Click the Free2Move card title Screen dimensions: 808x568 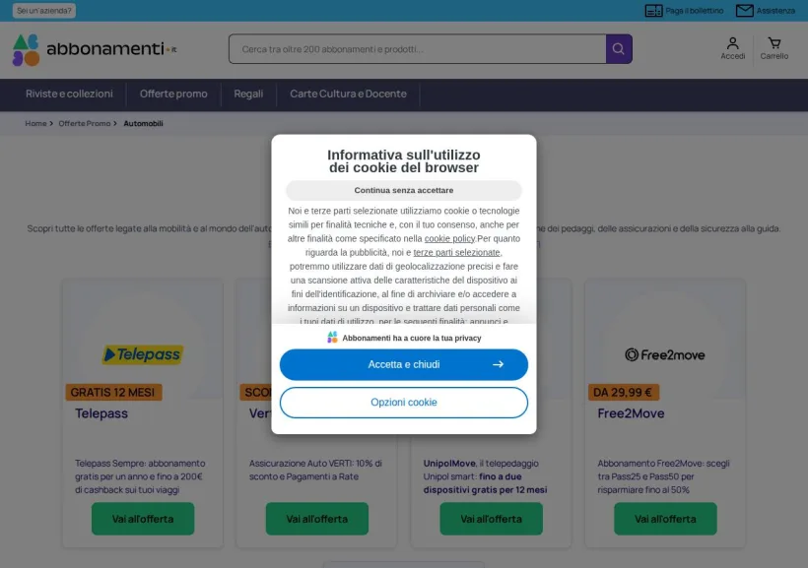(x=631, y=413)
